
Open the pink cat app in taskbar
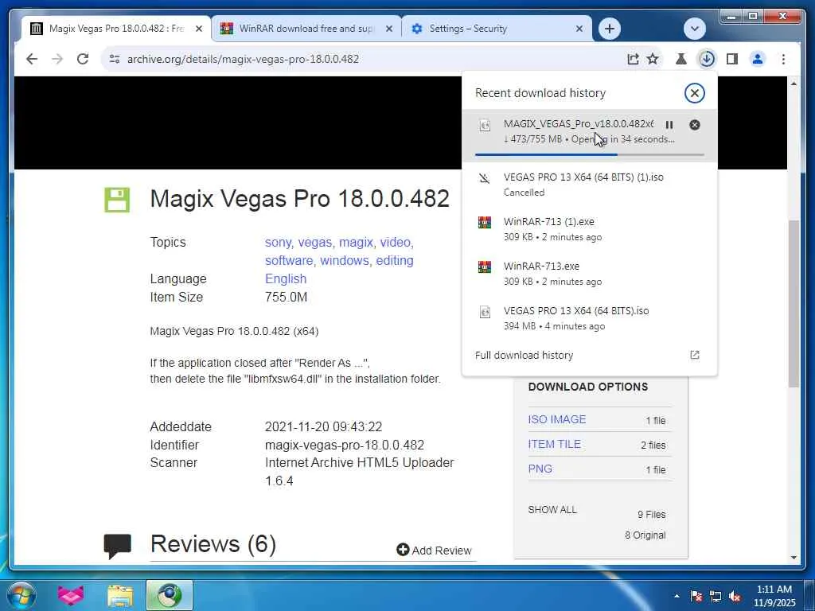click(71, 595)
